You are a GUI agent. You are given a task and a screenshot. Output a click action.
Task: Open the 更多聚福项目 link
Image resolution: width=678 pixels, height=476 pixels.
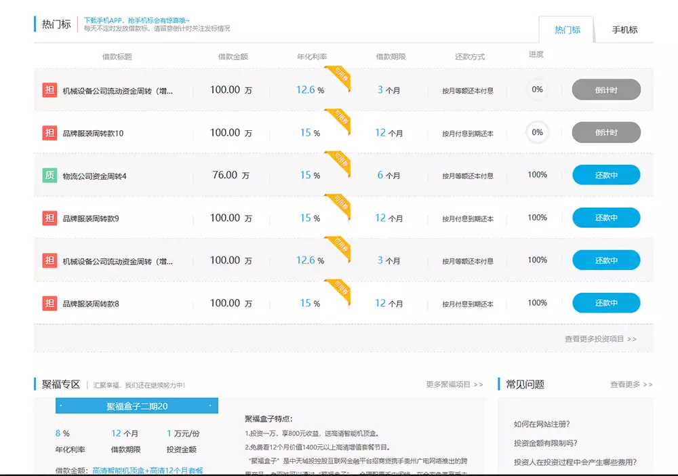454,384
